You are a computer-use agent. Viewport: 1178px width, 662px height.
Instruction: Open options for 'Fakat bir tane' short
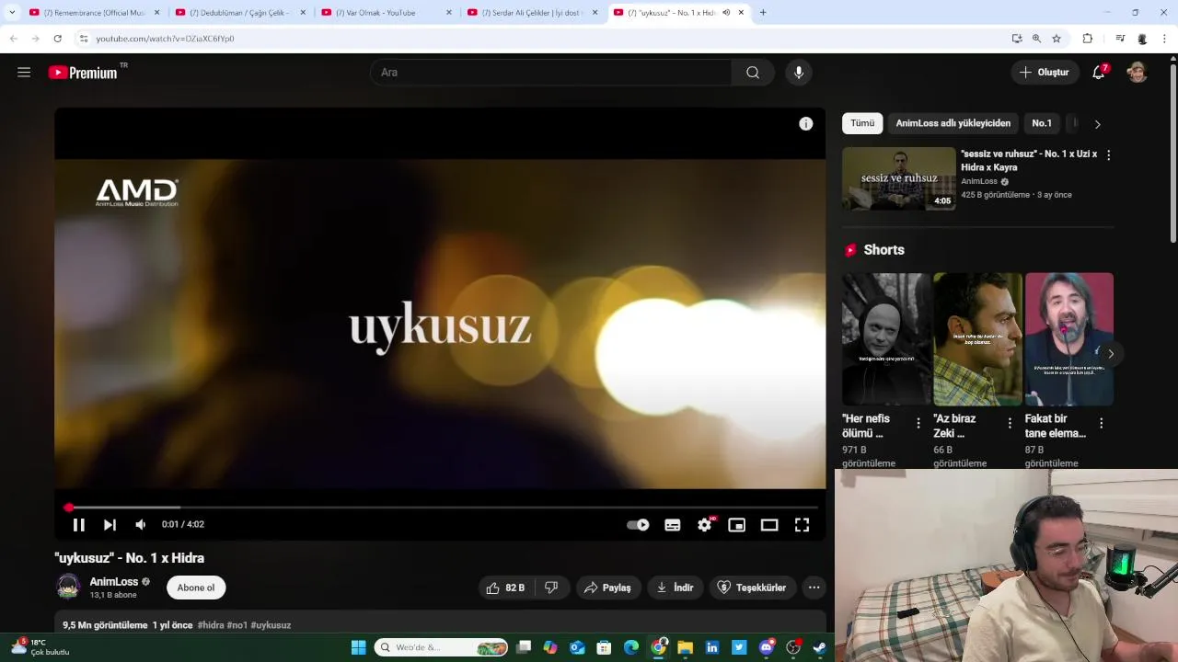coord(1101,424)
